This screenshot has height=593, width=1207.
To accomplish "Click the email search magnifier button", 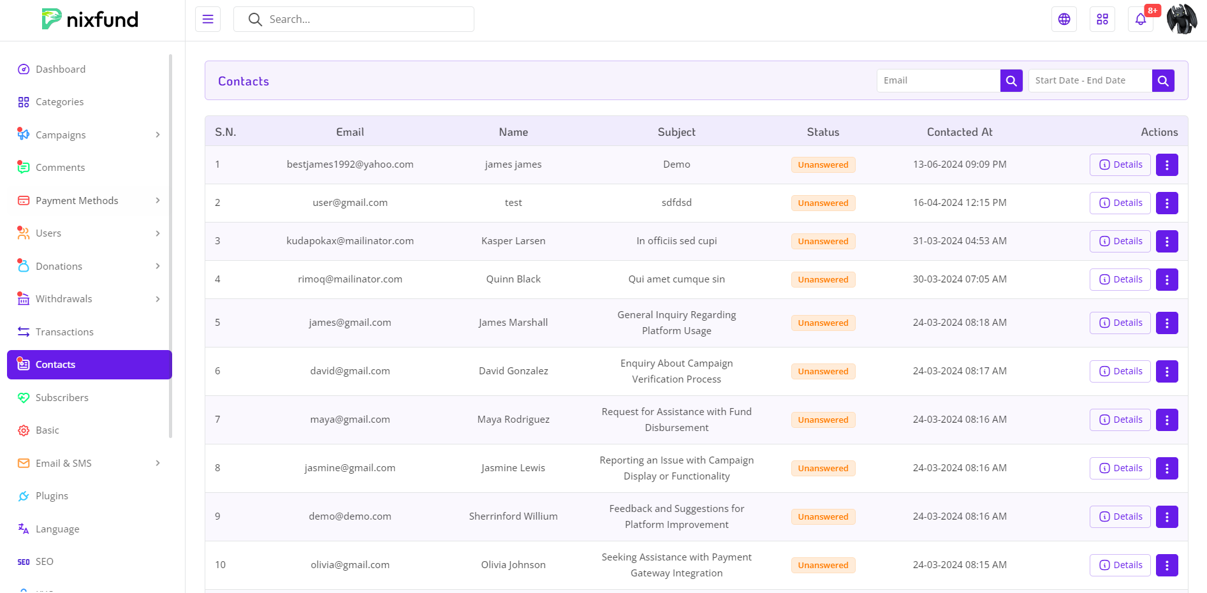I will tap(1011, 81).
